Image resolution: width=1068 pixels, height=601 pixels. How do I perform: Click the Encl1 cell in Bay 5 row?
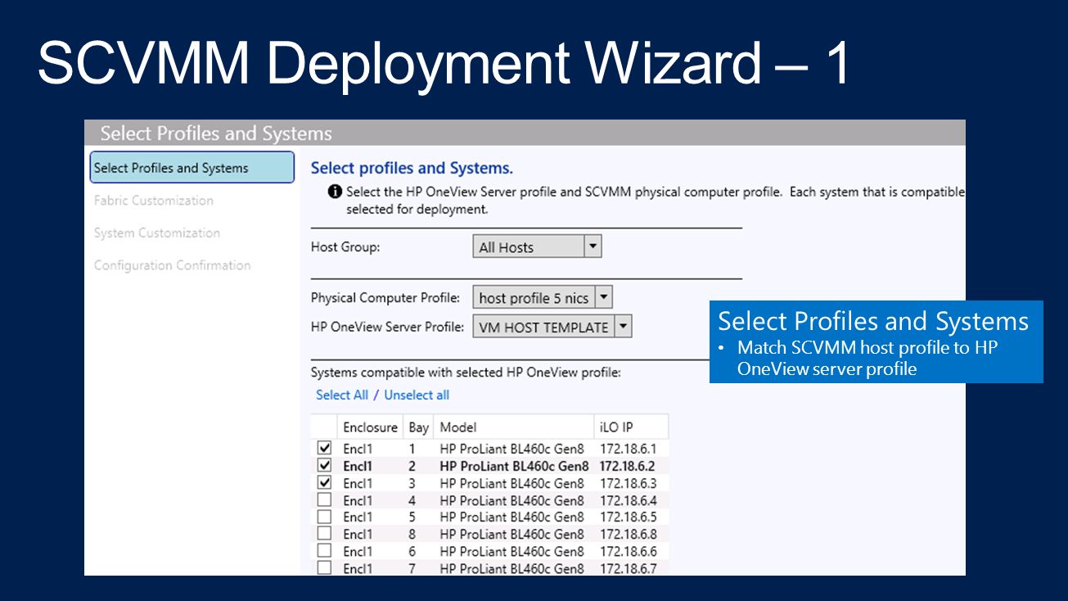[358, 517]
